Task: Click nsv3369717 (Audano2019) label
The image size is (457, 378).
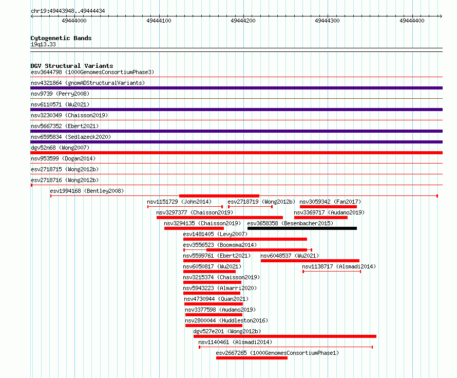Action: 329,212
